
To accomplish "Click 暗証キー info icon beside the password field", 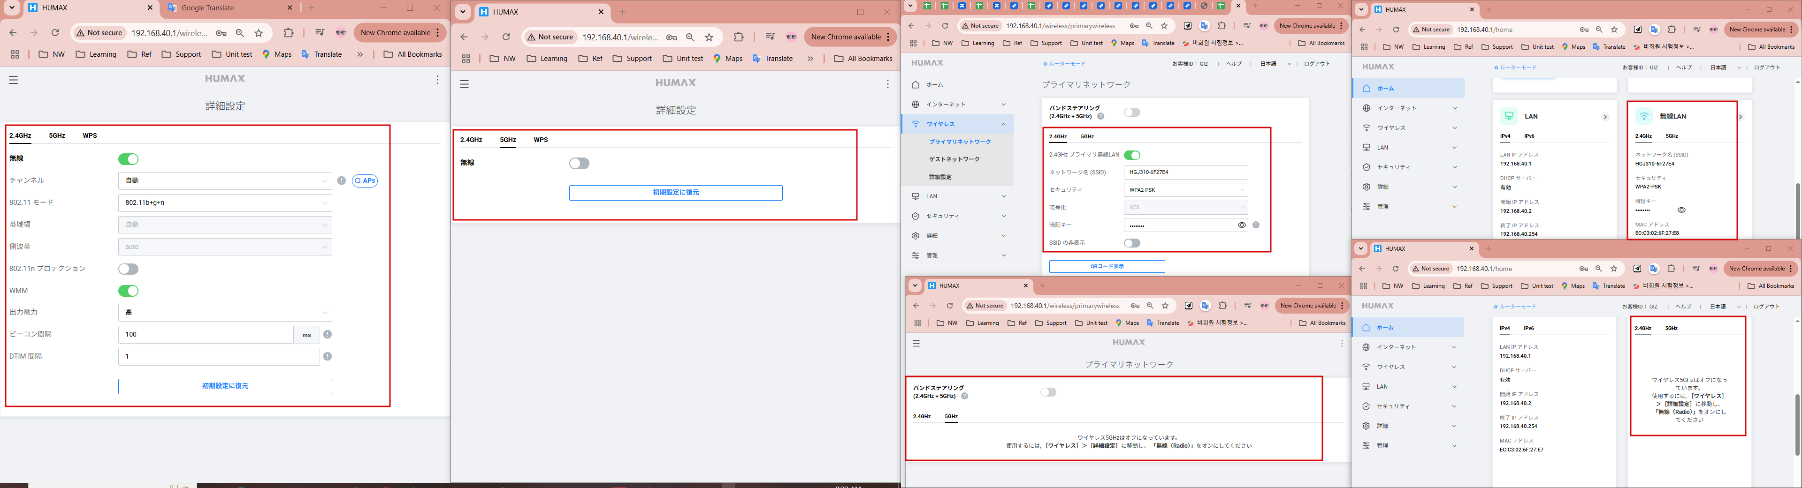I will [x=1256, y=225].
